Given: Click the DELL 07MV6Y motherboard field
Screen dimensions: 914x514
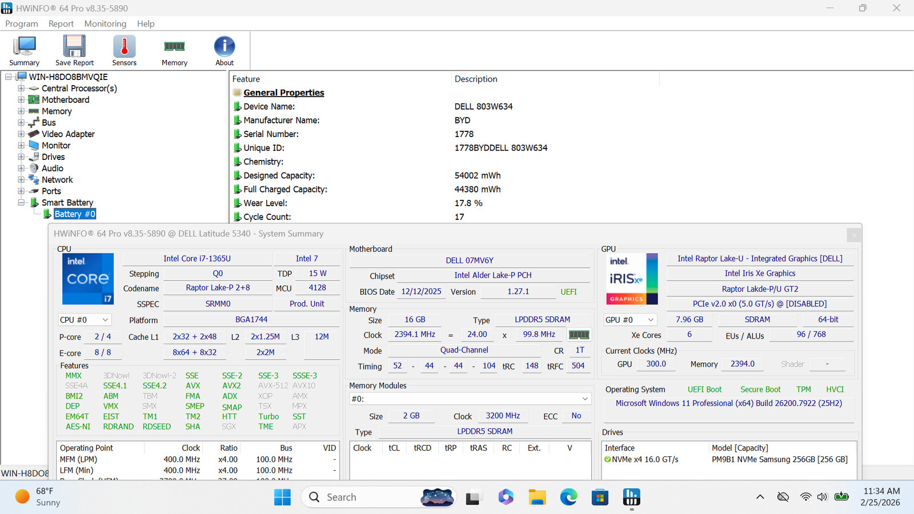Looking at the screenshot, I should click(x=470, y=260).
